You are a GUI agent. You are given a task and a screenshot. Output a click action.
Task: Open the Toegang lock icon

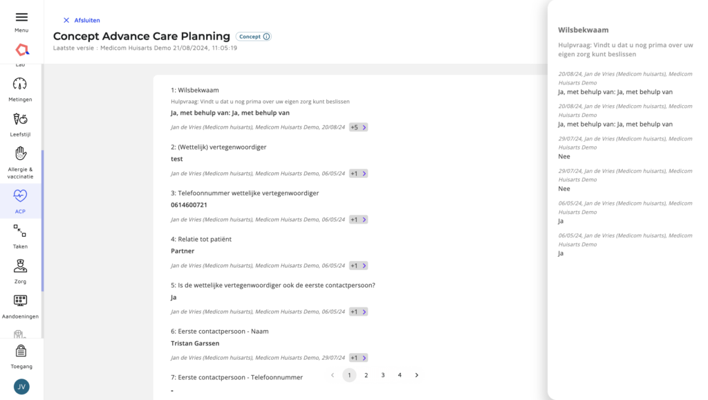[21, 351]
